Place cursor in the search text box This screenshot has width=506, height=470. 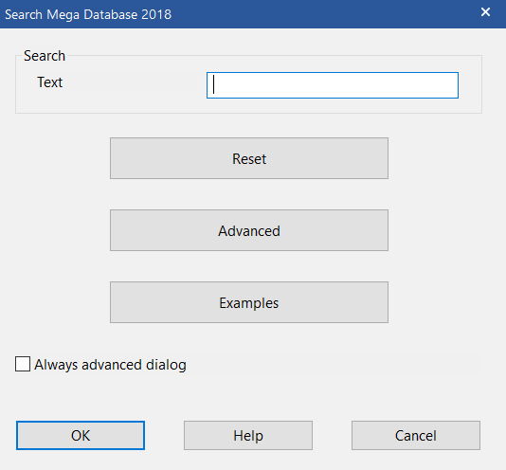[333, 85]
